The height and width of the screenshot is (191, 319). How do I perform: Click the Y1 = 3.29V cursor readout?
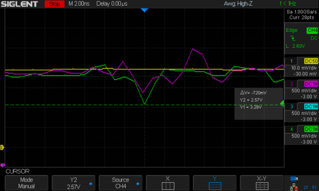point(251,107)
